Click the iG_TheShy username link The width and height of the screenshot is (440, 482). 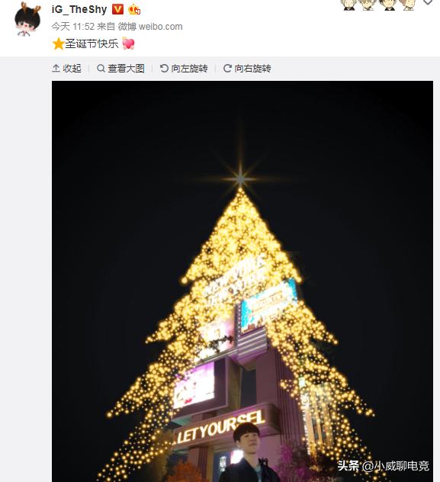click(x=79, y=9)
